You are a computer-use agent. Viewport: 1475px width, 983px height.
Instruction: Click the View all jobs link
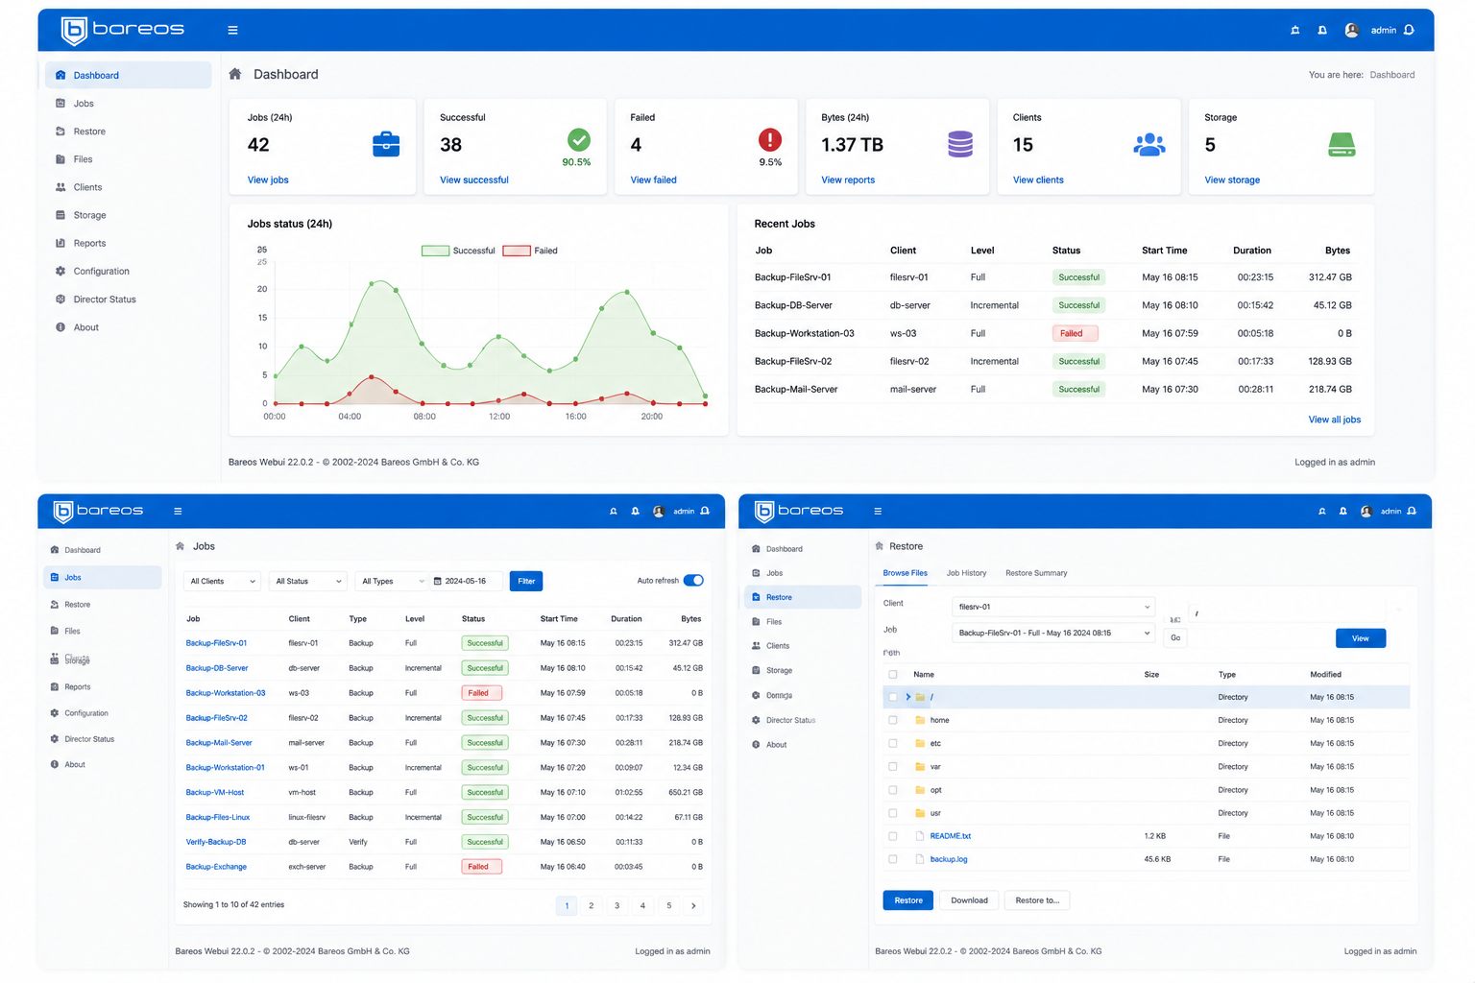pos(1334,420)
